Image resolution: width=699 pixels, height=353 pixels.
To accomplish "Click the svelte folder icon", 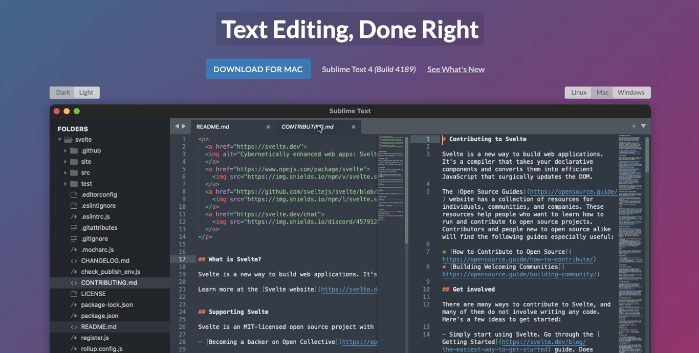I will click(x=69, y=140).
